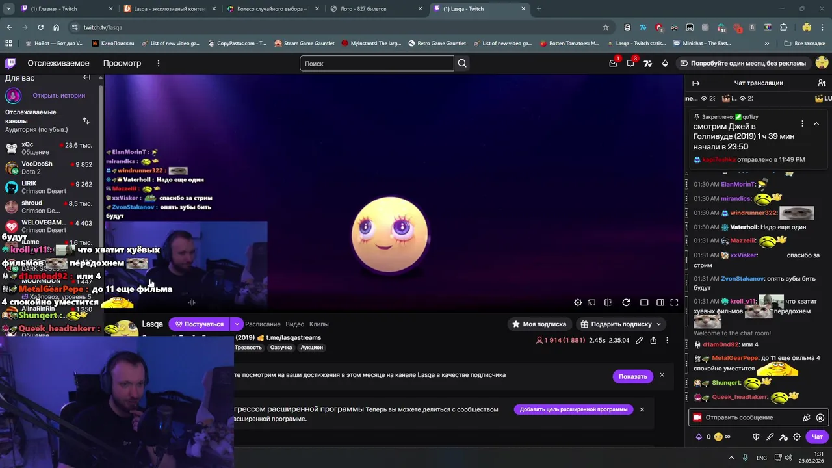Screen dimensions: 832x468
Task: Mute microphone icon in Windows tray
Action: tap(746, 458)
